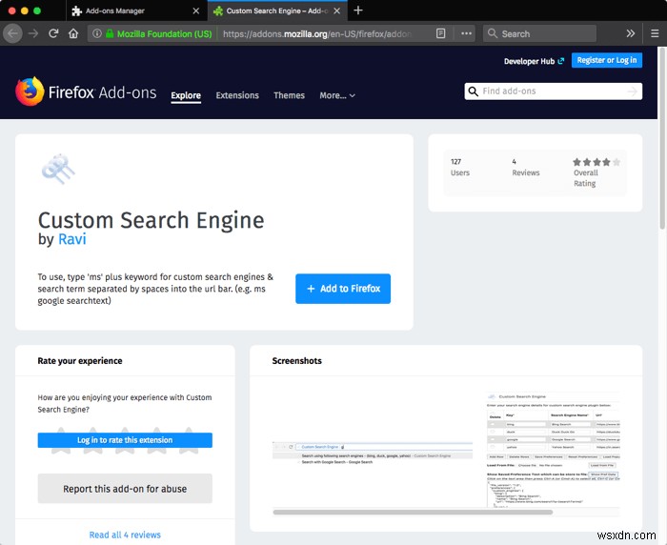Toggle reader view icon in address bar
667x545 pixels.
coord(440,33)
